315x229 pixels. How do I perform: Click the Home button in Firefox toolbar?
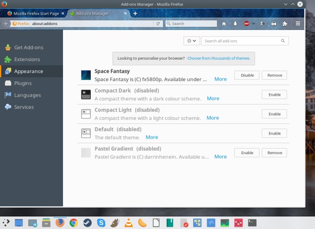tap(224, 24)
